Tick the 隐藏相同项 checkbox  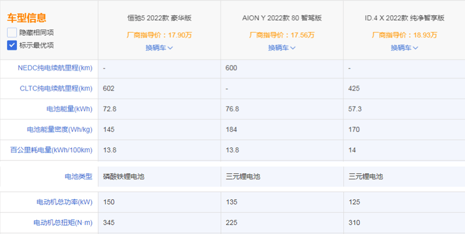click(12, 32)
